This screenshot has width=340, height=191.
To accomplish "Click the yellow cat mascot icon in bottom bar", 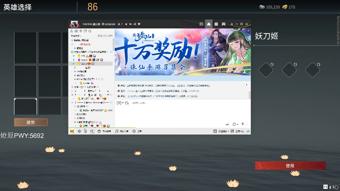I will tap(72, 131).
